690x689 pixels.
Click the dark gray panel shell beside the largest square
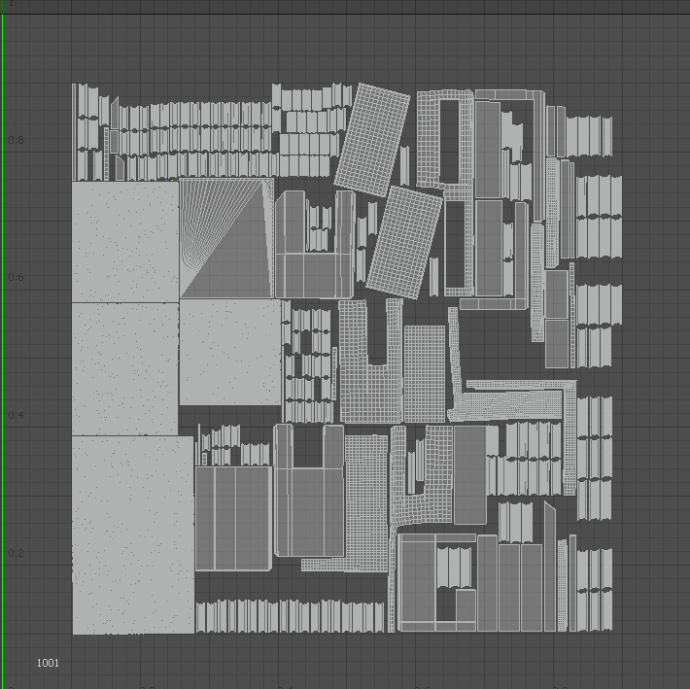[232, 517]
